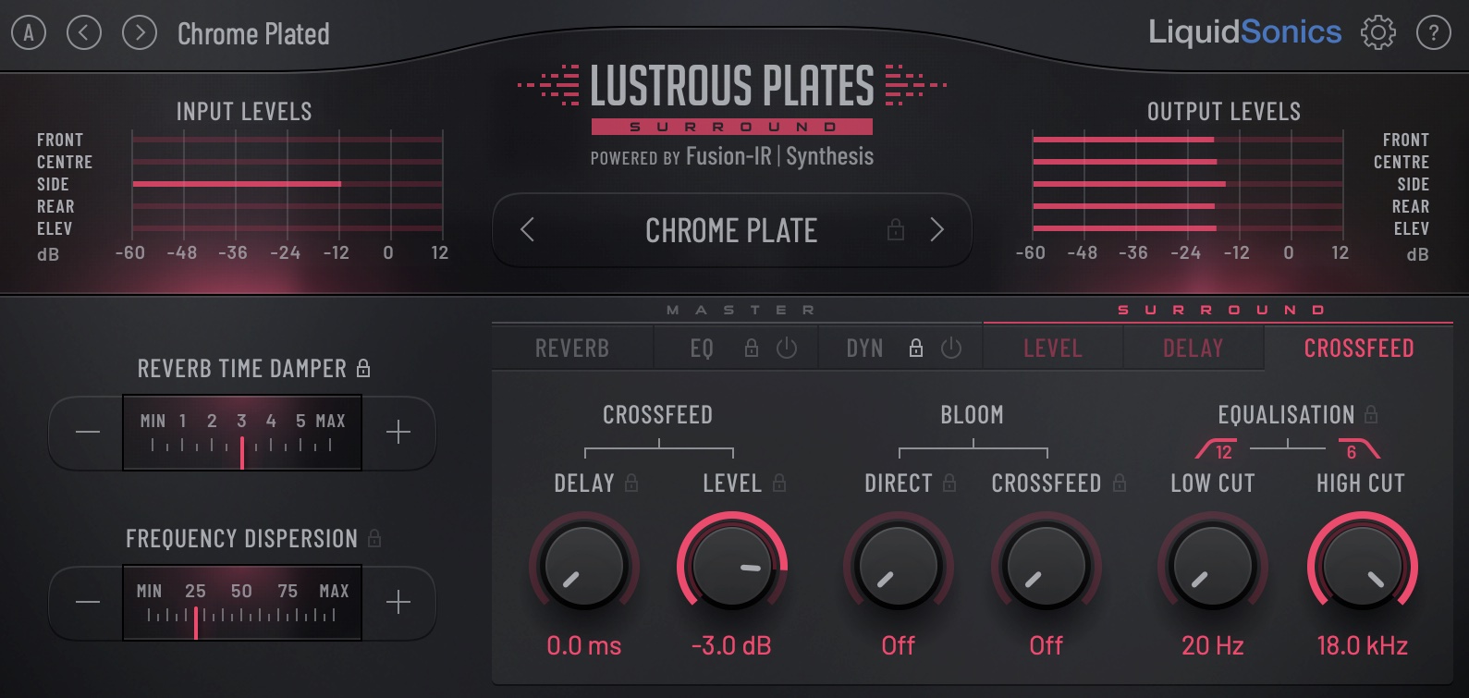Click the A/B compare icon

point(29,33)
